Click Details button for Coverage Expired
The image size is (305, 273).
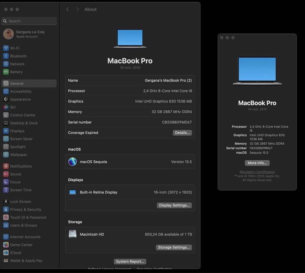[x=182, y=133]
